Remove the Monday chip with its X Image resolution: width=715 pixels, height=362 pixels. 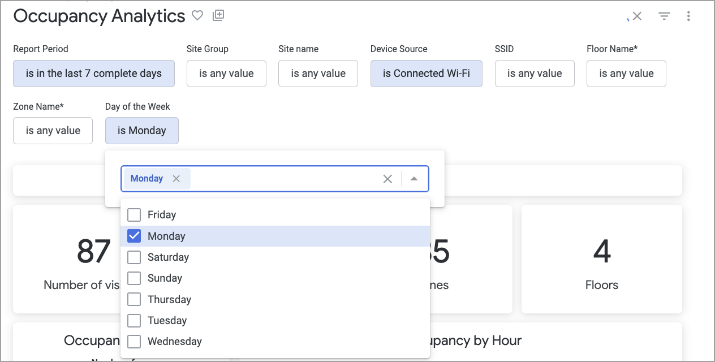pos(176,179)
